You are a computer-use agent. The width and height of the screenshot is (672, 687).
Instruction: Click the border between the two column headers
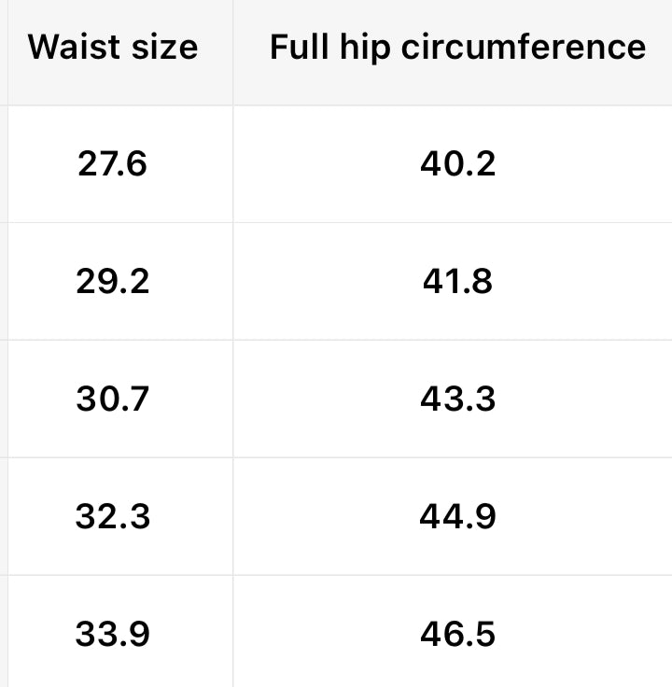point(233,51)
